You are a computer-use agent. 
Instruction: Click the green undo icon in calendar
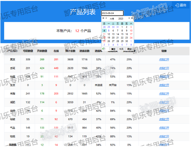coord(104,49)
